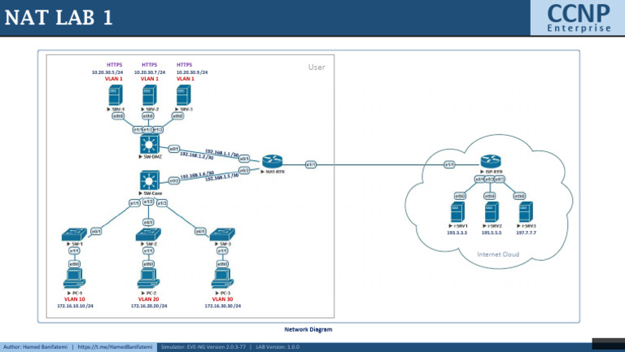Click the 192.168.1.5 /30 link label
The image size is (625, 352).
point(222,177)
